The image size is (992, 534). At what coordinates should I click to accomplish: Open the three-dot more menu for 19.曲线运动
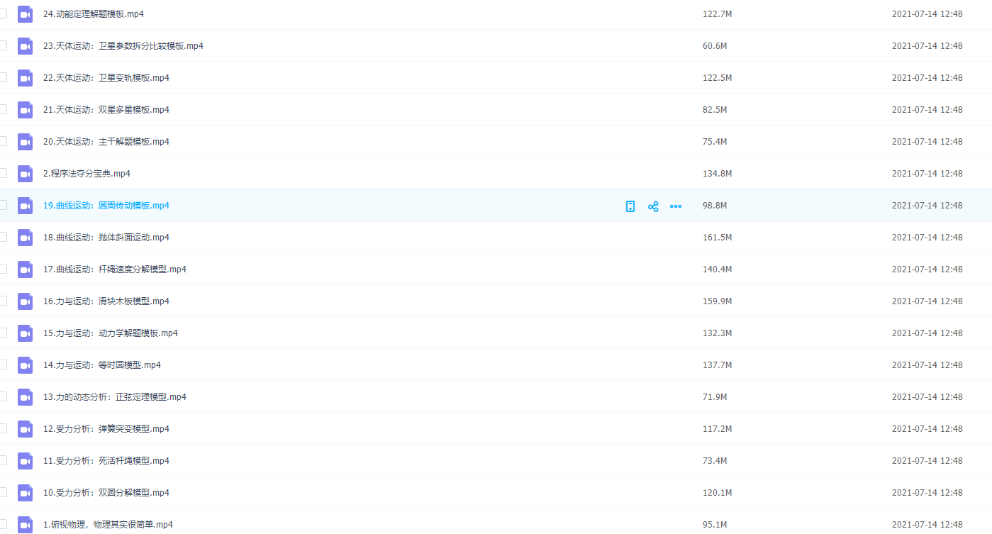(x=676, y=206)
